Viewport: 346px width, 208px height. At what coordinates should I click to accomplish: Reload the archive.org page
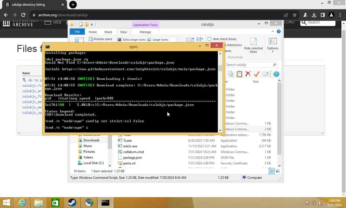23,15
